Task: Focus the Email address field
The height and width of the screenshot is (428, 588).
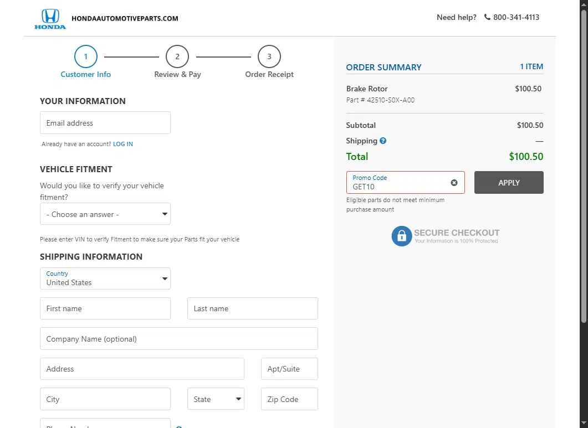Action: [105, 122]
